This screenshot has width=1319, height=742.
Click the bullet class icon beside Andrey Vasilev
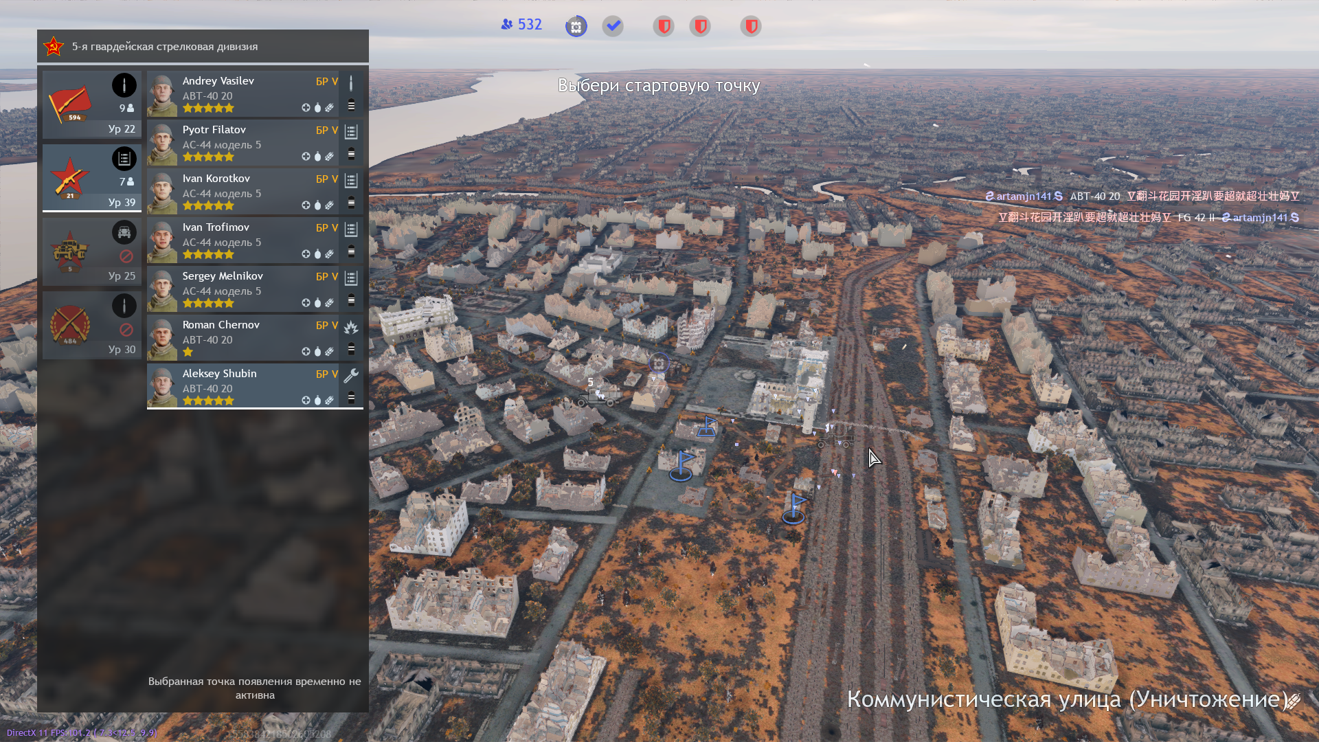click(351, 83)
